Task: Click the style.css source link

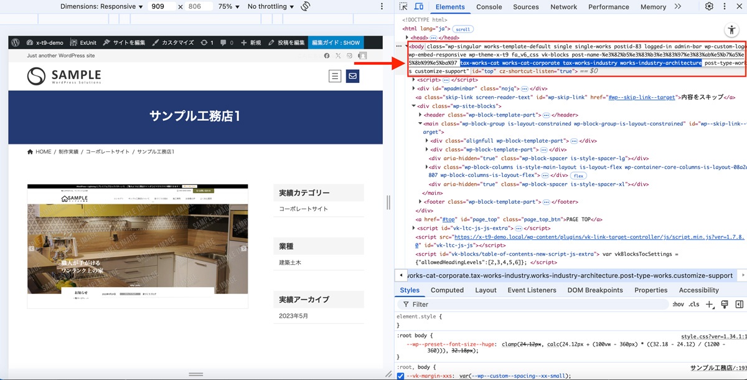Action: coord(713,336)
